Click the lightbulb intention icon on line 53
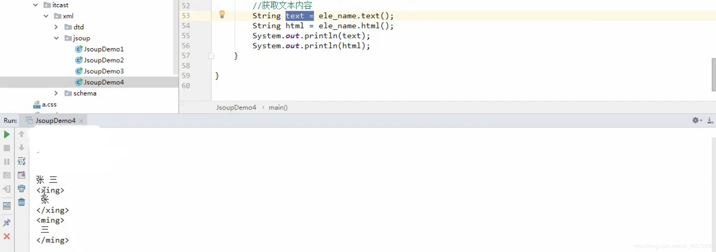The image size is (716, 252). (x=222, y=15)
